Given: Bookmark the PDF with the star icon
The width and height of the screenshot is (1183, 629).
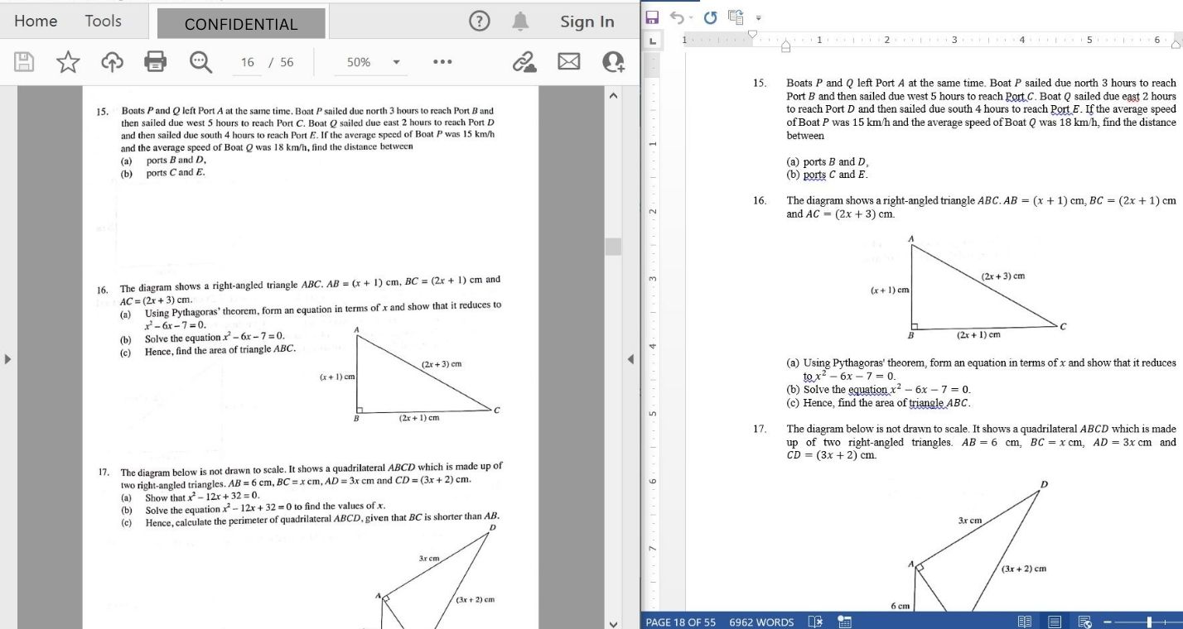Looking at the screenshot, I should 69,62.
